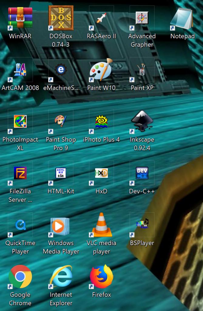Select the Notepad desktop icon
Viewport: 203px width, 311px height.
click(x=182, y=18)
